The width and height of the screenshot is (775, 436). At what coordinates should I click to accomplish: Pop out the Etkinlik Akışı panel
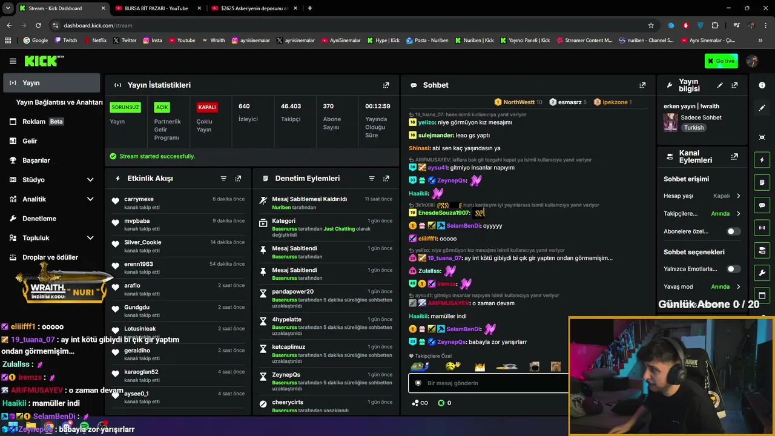(x=238, y=179)
